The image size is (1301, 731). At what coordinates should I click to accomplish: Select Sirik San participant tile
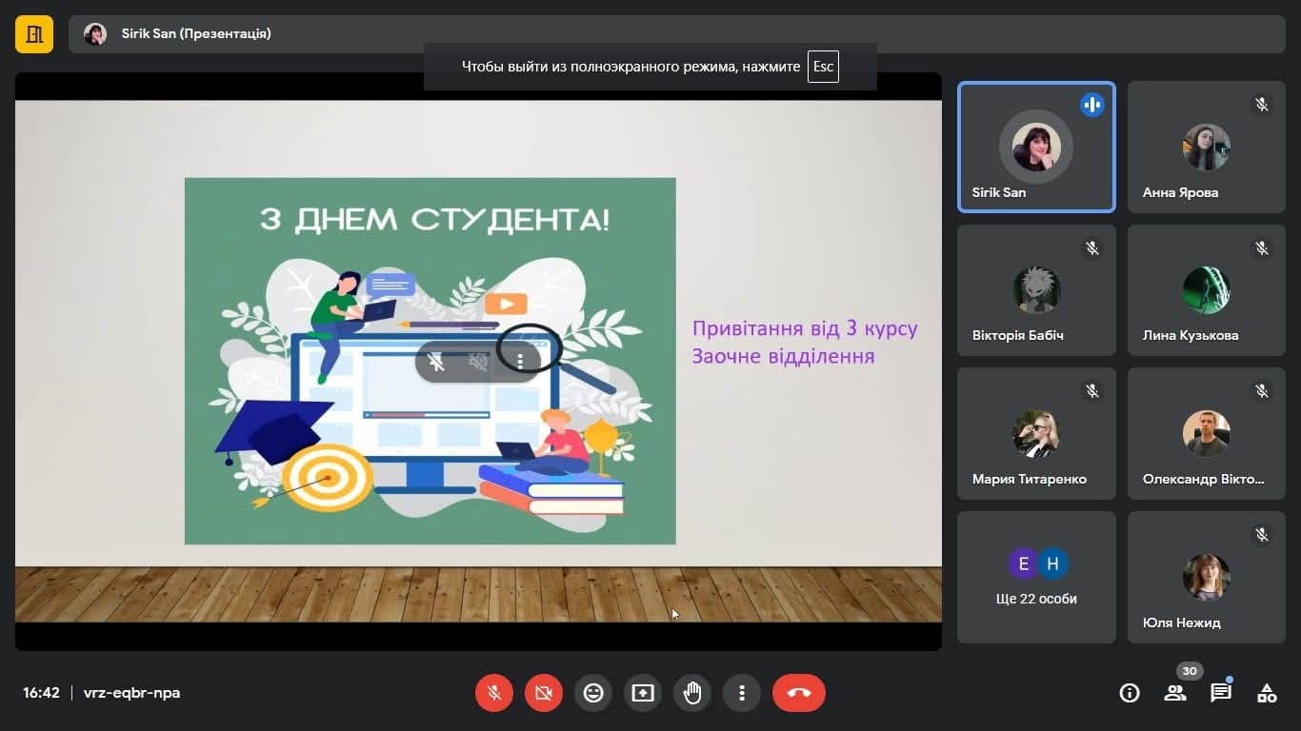coord(1036,147)
